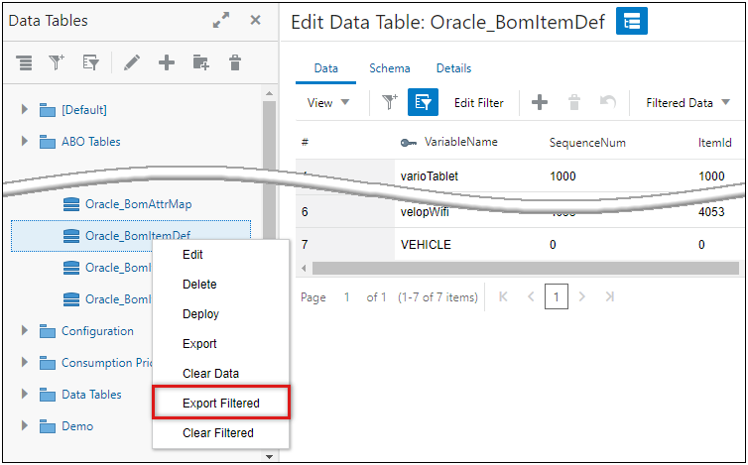Viewport: 748px width, 465px height.
Task: Click the plus add table icon in left toolbar
Action: coord(167,62)
